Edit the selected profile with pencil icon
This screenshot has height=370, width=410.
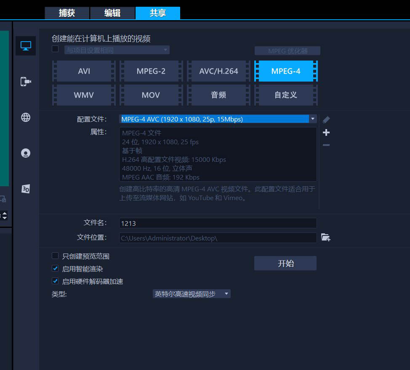point(326,119)
